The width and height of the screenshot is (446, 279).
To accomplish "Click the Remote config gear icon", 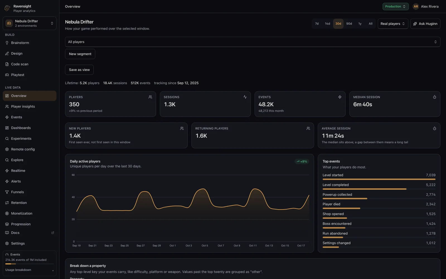I will pyautogui.click(x=7, y=149).
